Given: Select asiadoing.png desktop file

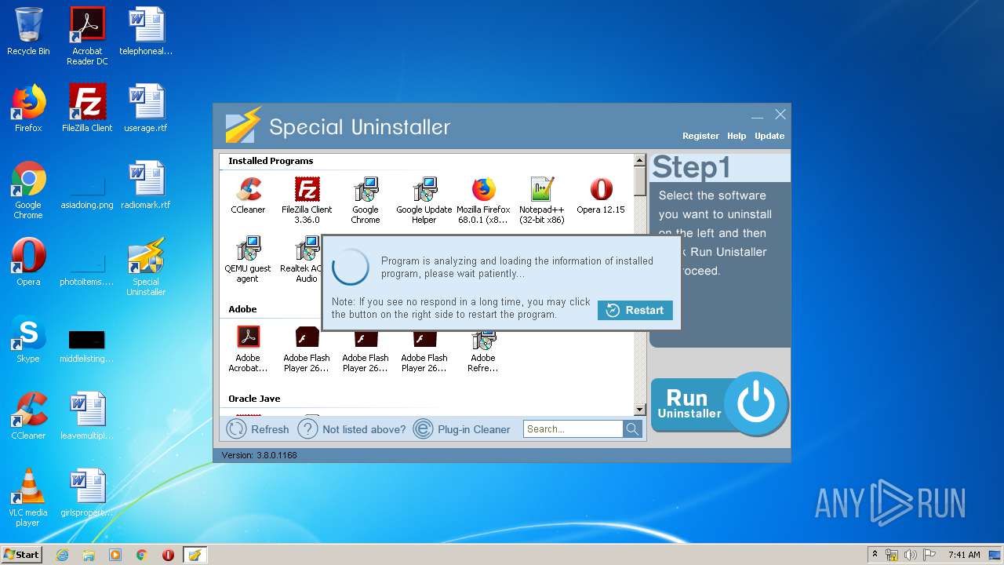Looking at the screenshot, I should click(87, 190).
